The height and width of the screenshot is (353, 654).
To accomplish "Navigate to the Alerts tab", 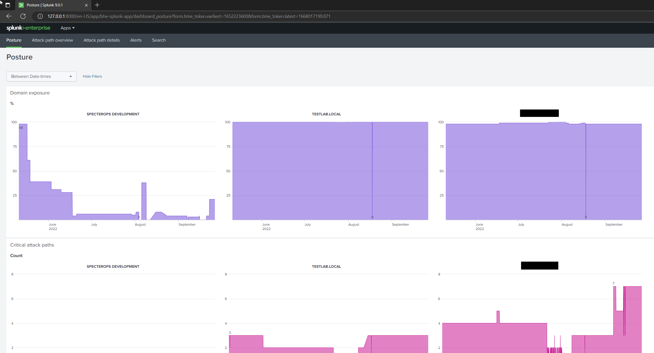I will [x=136, y=40].
